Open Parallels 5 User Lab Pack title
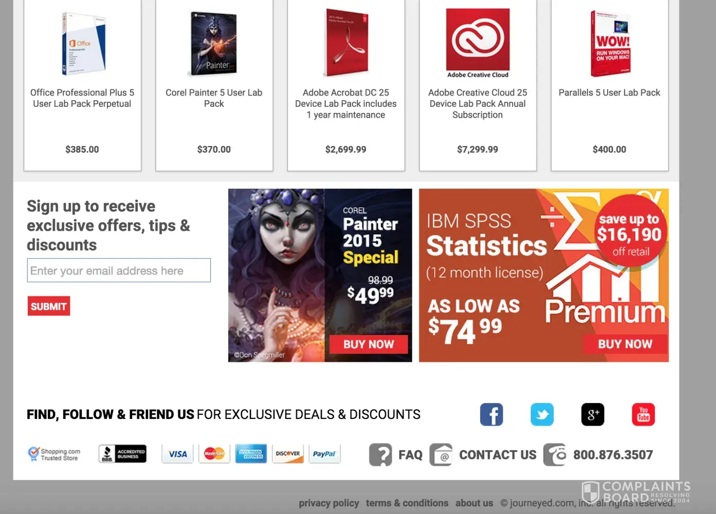This screenshot has height=514, width=716. point(610,93)
